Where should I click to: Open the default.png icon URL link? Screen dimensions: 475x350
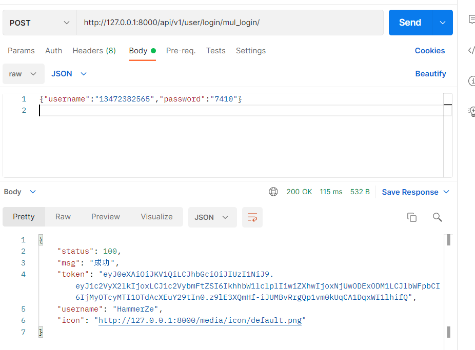click(200, 321)
